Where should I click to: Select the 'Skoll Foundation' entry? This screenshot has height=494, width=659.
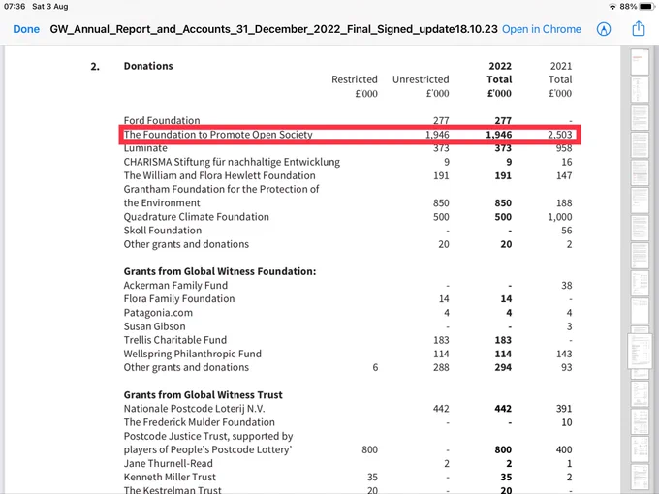[x=163, y=231]
